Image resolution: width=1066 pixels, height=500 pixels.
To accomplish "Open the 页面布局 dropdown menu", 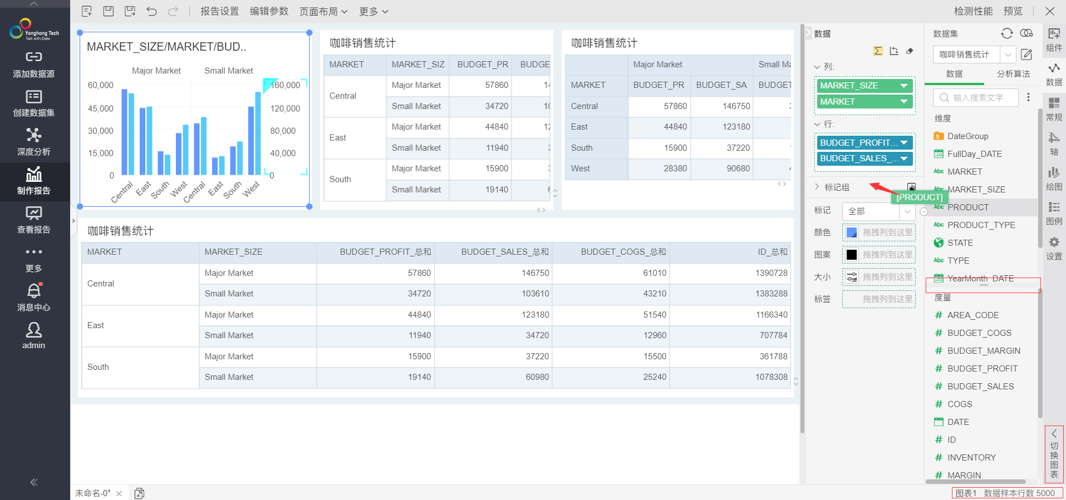I will [x=323, y=11].
